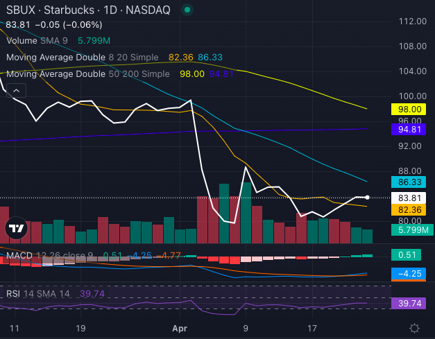The width and height of the screenshot is (435, 339).
Task: Collapse the indicator legend with chevron
Action: (x=17, y=91)
